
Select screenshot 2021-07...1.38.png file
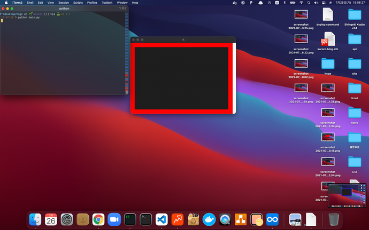pyautogui.click(x=328, y=93)
